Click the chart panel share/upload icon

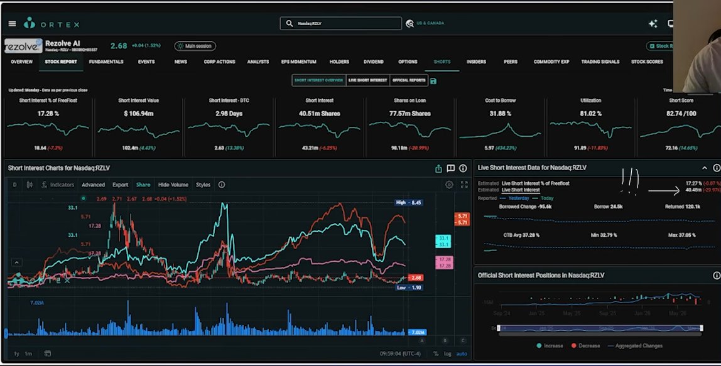tap(438, 169)
